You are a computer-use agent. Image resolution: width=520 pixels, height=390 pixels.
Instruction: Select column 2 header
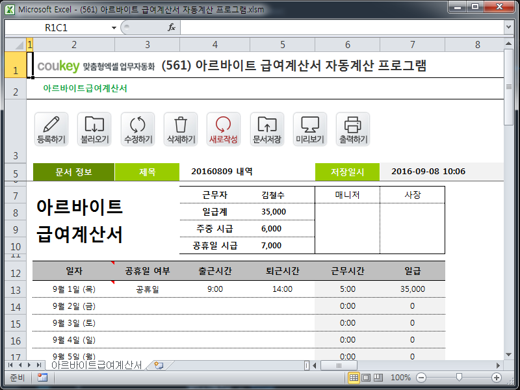point(74,44)
